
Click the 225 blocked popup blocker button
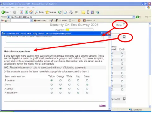point(61,20)
